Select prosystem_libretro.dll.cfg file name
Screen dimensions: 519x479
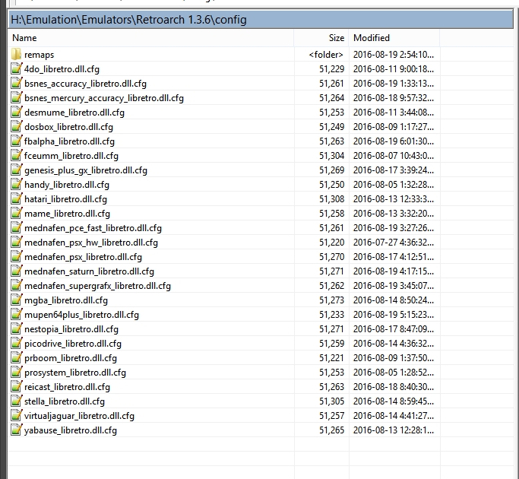click(75, 373)
